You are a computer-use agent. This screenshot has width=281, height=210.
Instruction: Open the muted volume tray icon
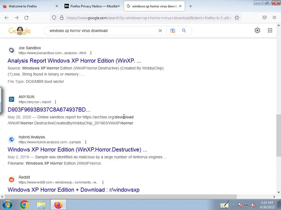(253, 205)
